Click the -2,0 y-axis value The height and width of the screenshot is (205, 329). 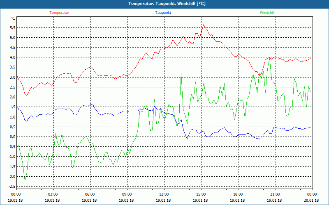[12, 177]
